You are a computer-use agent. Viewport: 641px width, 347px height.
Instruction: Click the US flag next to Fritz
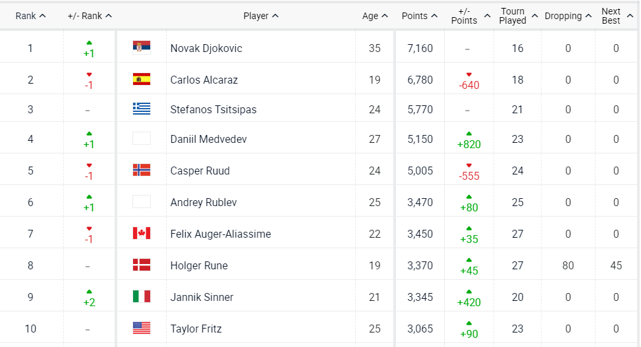141,329
